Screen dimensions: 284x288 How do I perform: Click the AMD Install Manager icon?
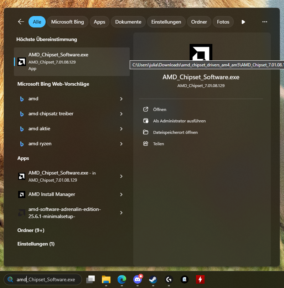pos(22,194)
